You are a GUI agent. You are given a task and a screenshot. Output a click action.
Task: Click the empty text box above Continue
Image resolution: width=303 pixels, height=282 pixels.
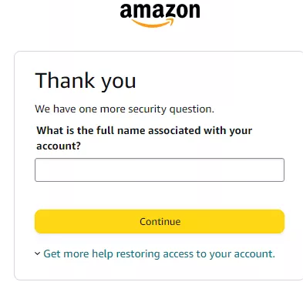(x=160, y=170)
